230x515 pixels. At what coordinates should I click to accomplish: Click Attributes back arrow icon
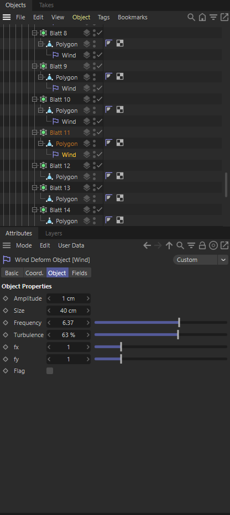pyautogui.click(x=147, y=245)
